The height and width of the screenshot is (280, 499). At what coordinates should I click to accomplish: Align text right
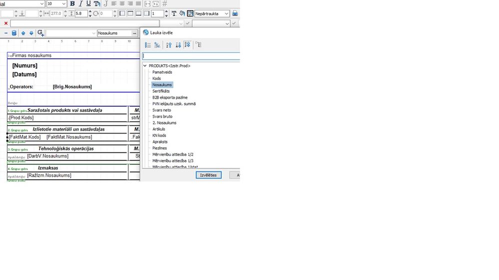tap(130, 3)
